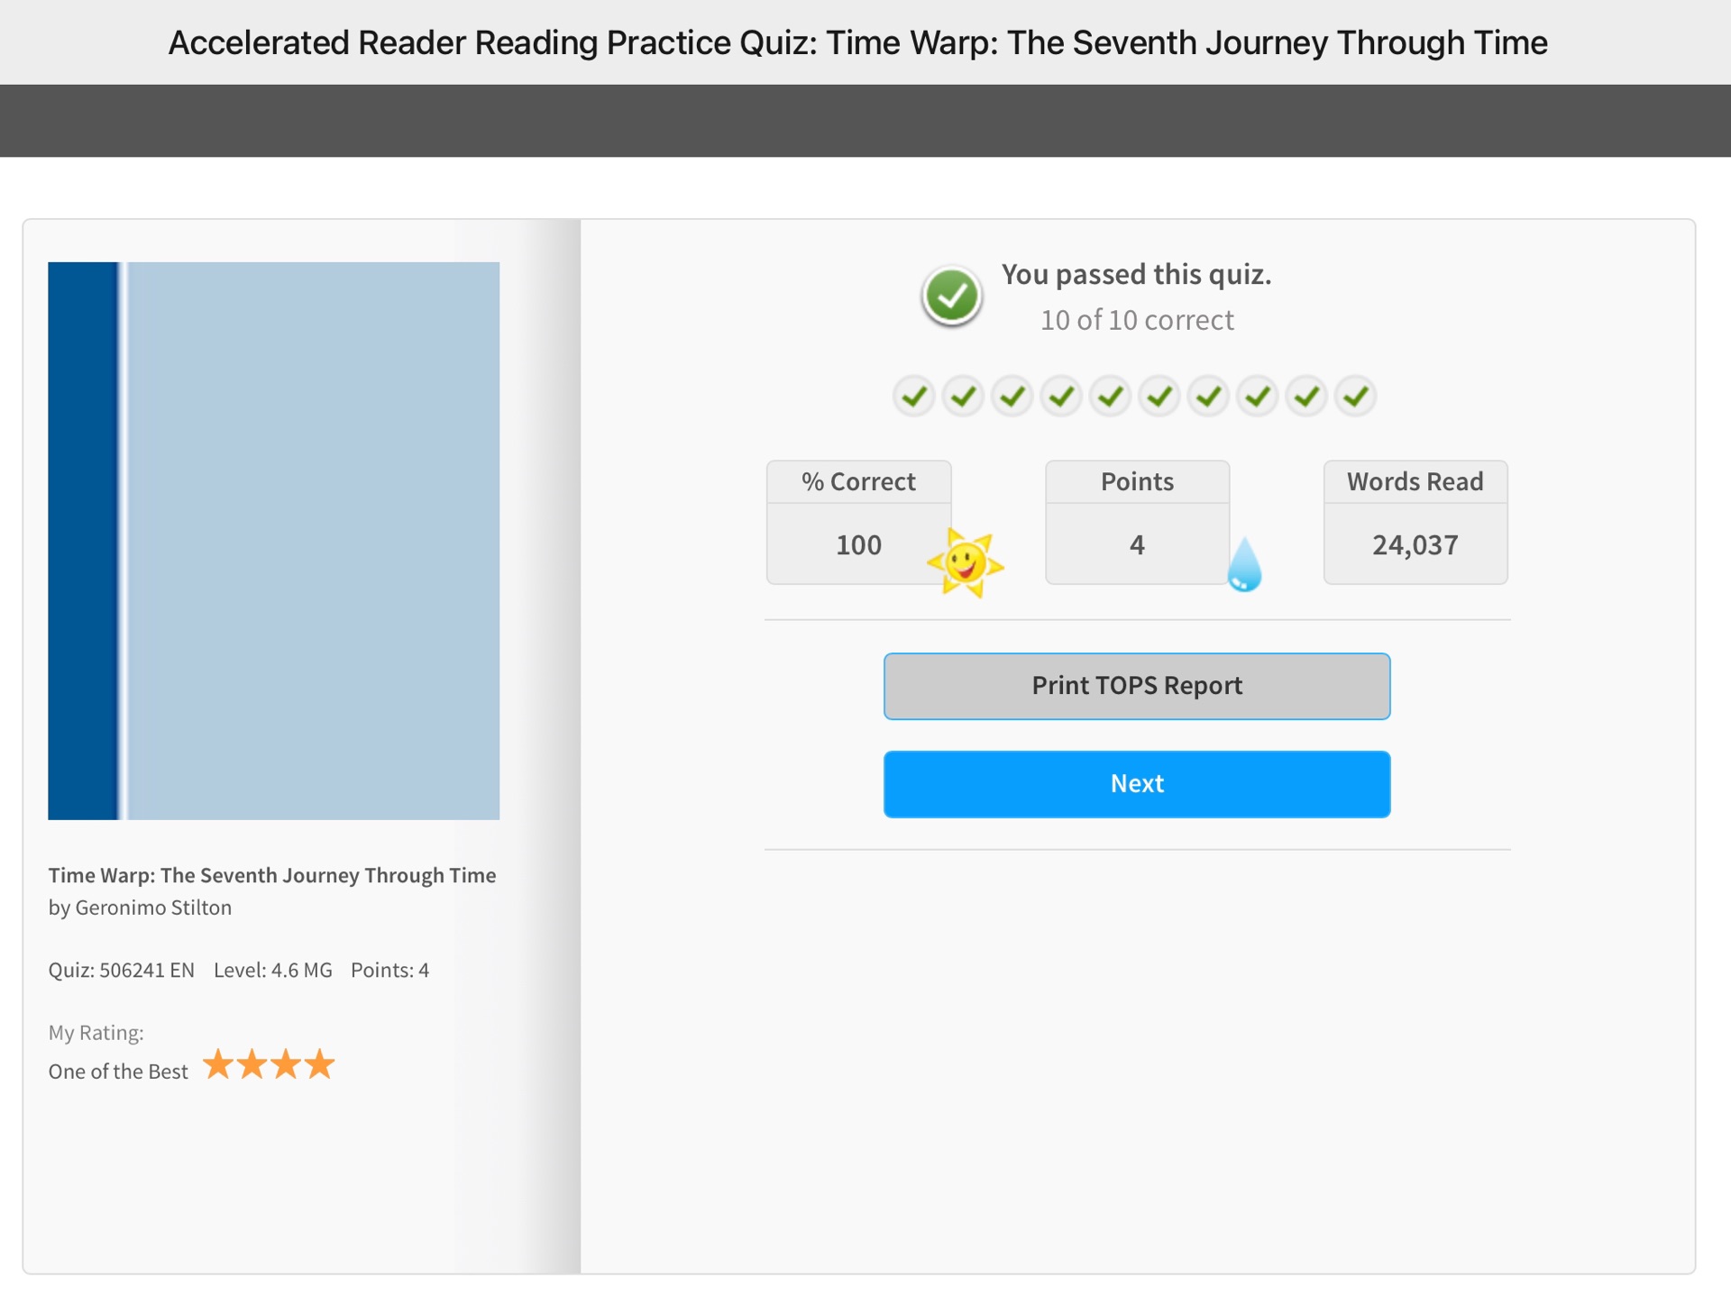The width and height of the screenshot is (1731, 1296).
Task: Click the author name Geronimo Stilton
Action: pos(153,908)
